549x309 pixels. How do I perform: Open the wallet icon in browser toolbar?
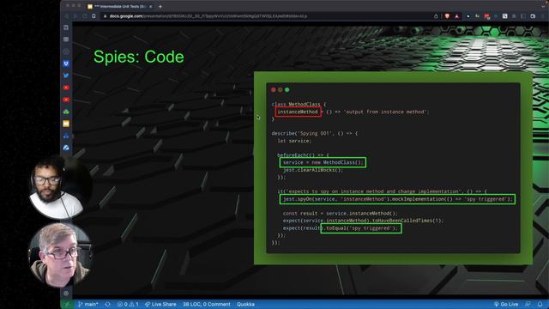coord(533,16)
